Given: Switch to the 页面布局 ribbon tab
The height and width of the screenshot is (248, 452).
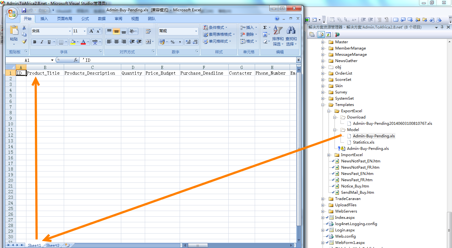Looking at the screenshot, I should point(64,19).
